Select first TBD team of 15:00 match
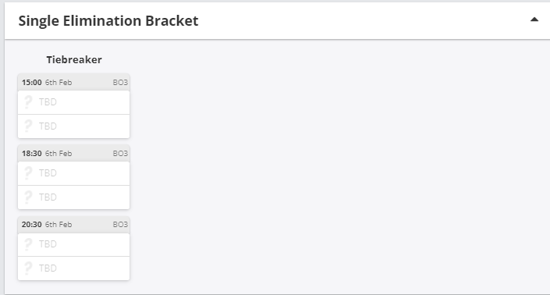The height and width of the screenshot is (295, 550). click(73, 102)
